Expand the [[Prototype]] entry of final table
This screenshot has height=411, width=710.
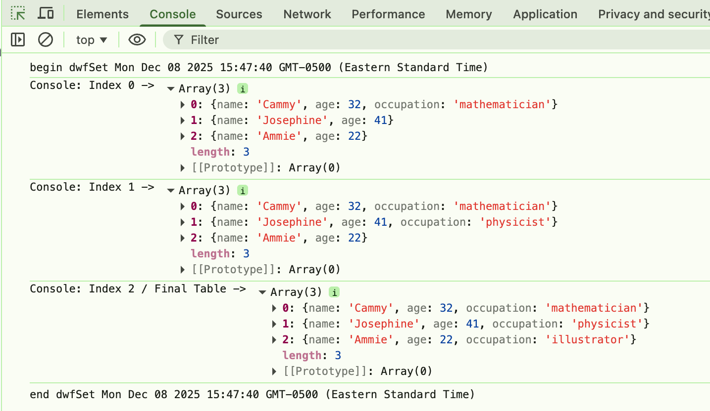click(x=274, y=371)
